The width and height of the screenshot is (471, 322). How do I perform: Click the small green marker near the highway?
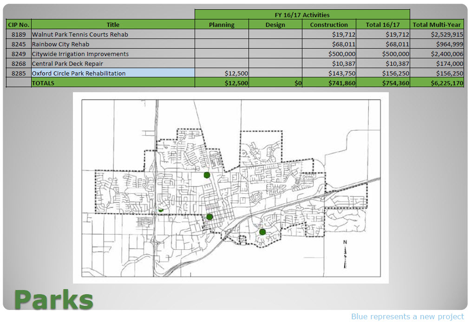click(161, 210)
